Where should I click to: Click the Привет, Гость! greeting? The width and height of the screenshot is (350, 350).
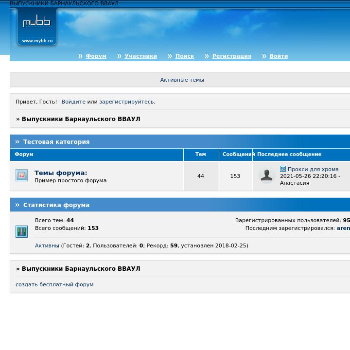pyautogui.click(x=36, y=102)
